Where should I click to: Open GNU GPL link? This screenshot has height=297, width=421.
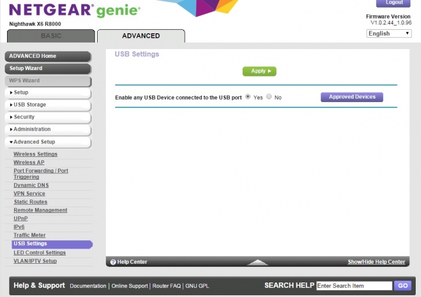197,286
